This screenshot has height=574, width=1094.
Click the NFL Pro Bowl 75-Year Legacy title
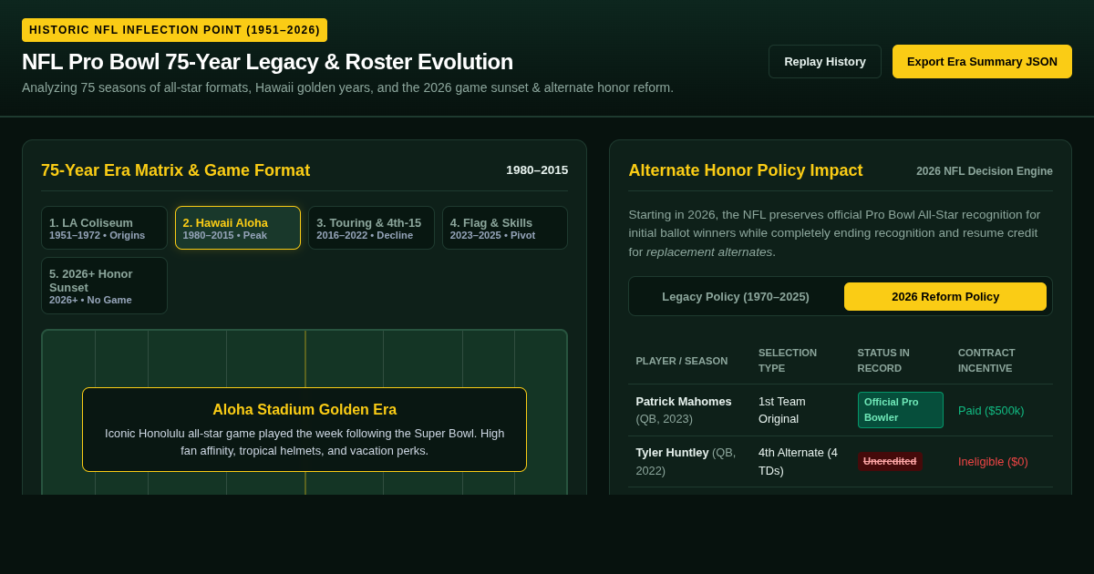coord(267,62)
